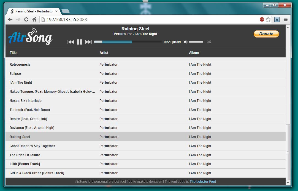Image resolution: width=298 pixels, height=191 pixels.
Task: Mute the volume speaker icon
Action: click(185, 42)
